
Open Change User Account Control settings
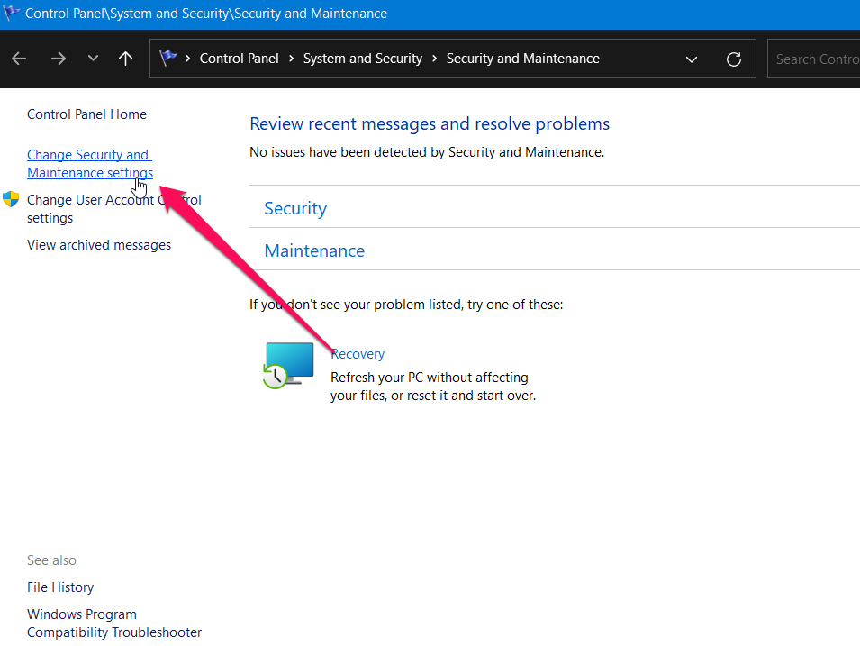(x=114, y=208)
